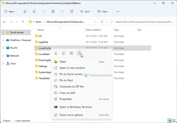The width and height of the screenshot is (177, 123).
Task: Open the View dropdown menu
Action: [x=103, y=12]
